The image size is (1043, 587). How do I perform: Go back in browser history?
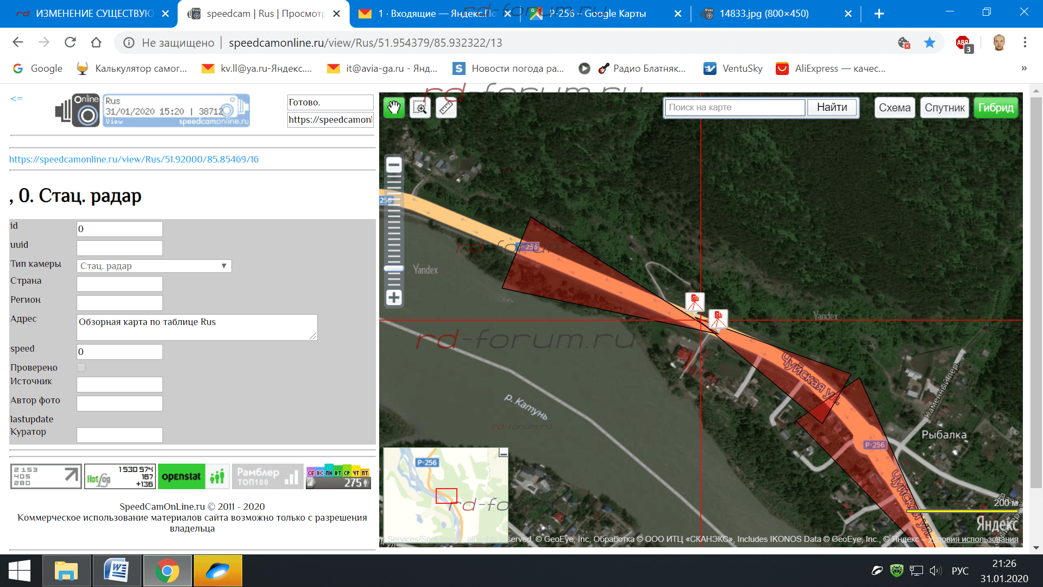coord(18,42)
